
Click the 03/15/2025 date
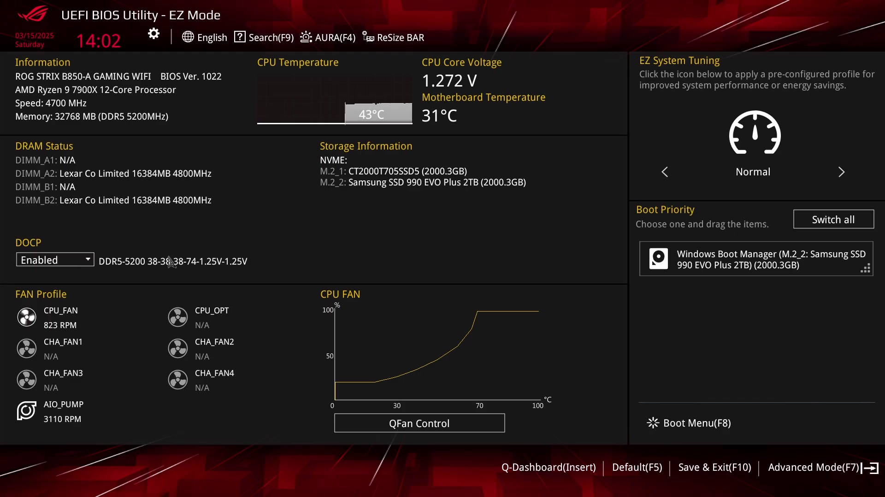click(35, 35)
